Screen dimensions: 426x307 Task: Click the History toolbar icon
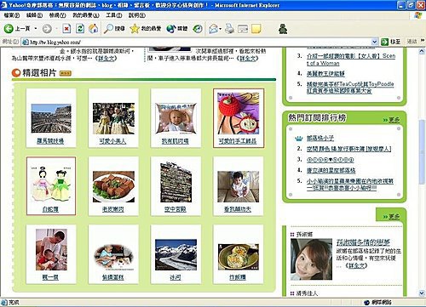(x=198, y=29)
